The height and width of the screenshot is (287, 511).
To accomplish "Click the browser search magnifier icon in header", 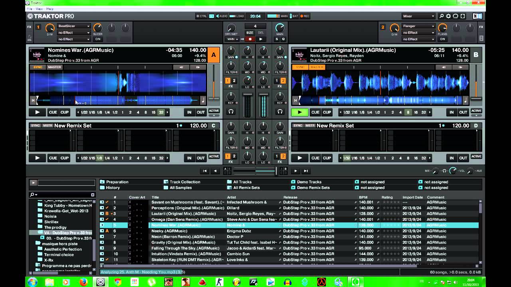I will [441, 16].
